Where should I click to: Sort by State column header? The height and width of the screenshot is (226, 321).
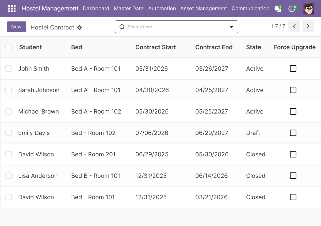254,47
